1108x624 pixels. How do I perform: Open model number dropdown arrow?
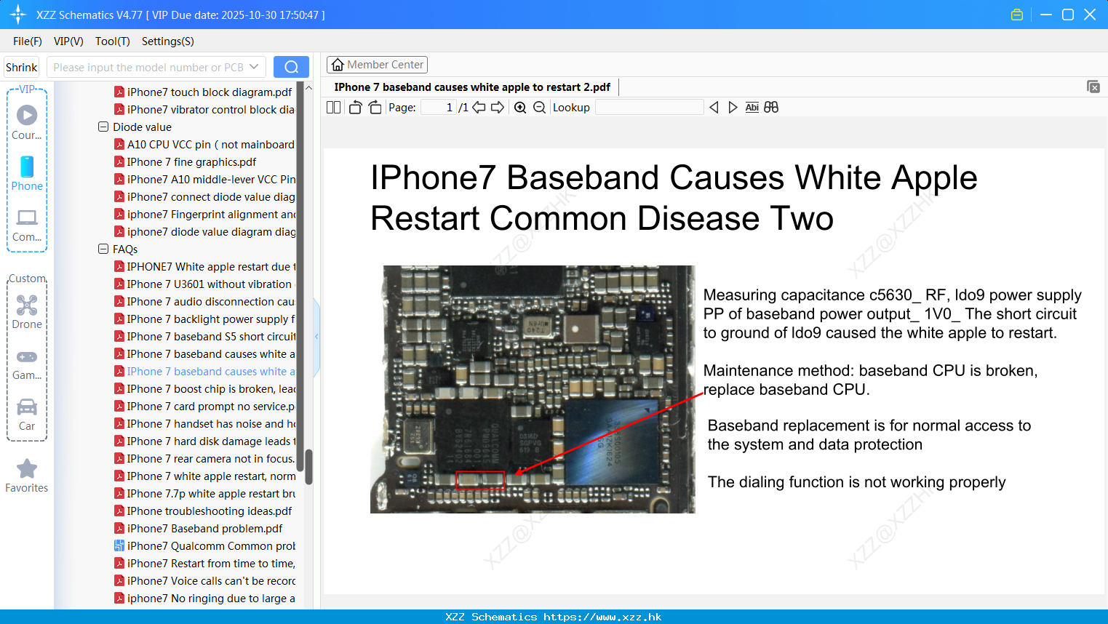point(254,67)
